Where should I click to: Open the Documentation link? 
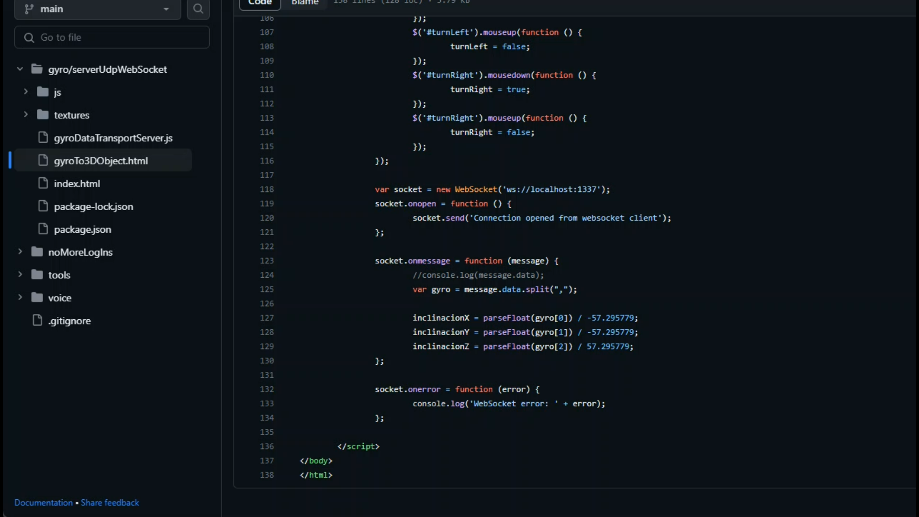click(44, 503)
